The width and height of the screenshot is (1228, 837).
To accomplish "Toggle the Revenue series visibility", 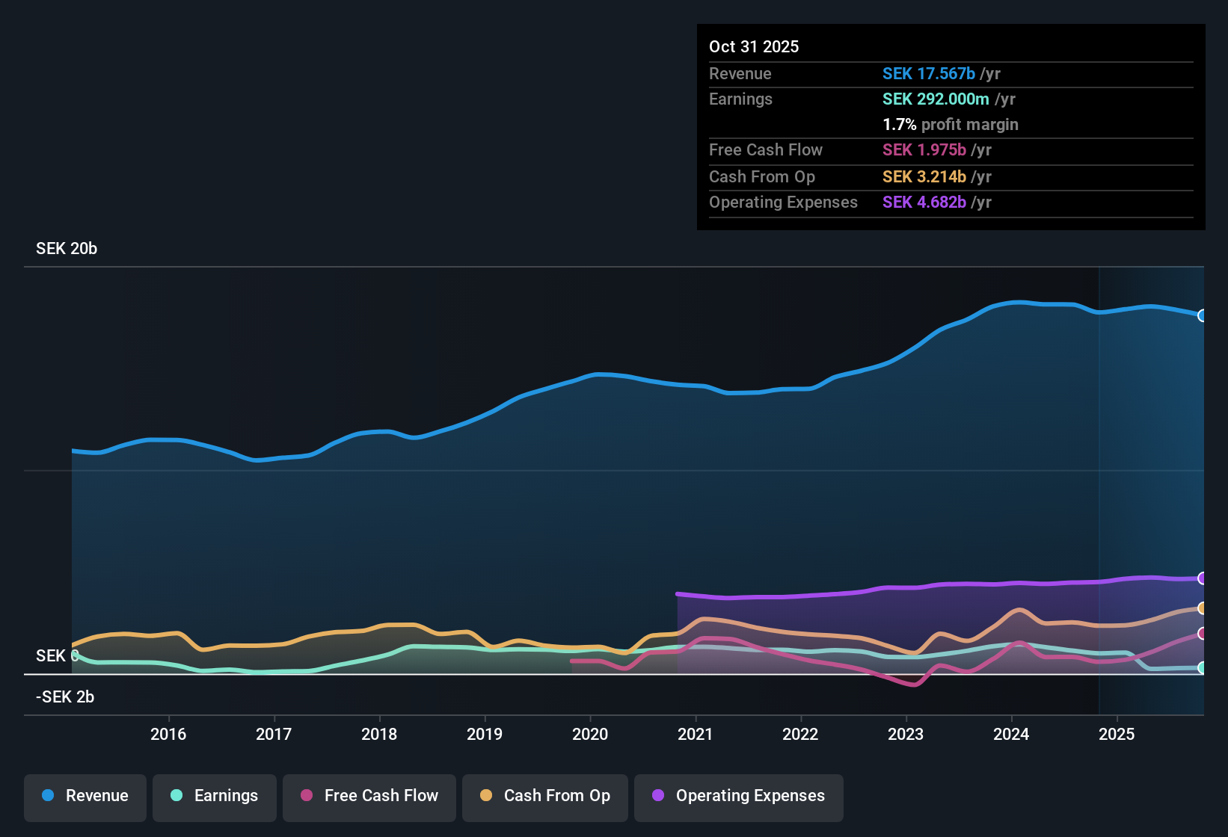I will (85, 796).
